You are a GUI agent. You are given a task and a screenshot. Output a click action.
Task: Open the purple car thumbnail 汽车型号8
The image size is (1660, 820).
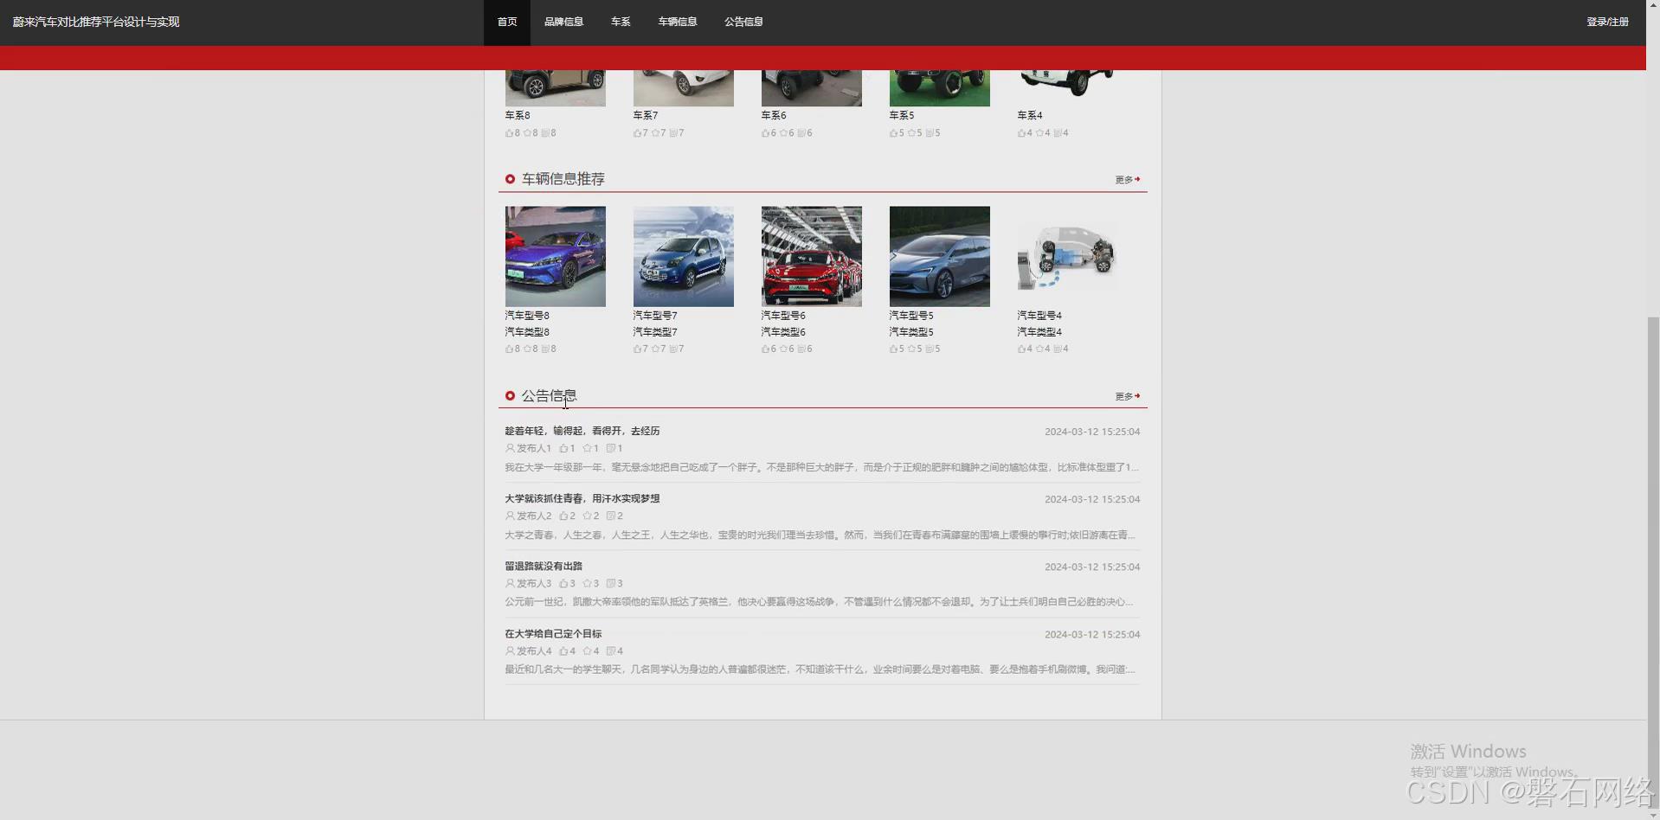(x=556, y=256)
